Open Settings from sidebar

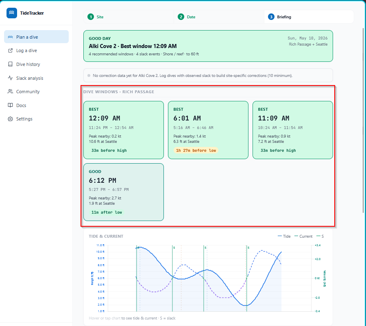[37, 119]
